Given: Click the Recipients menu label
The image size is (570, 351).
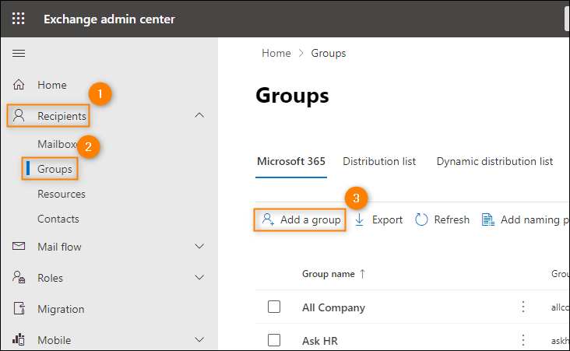Looking at the screenshot, I should tap(62, 116).
